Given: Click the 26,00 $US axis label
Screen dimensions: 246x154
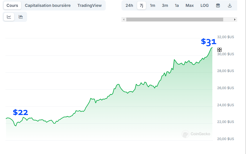Looking at the screenshot, I should 225,88.
